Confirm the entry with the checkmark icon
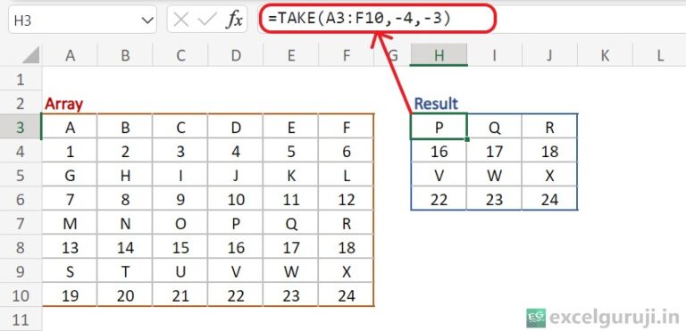The width and height of the screenshot is (686, 331). (x=206, y=20)
